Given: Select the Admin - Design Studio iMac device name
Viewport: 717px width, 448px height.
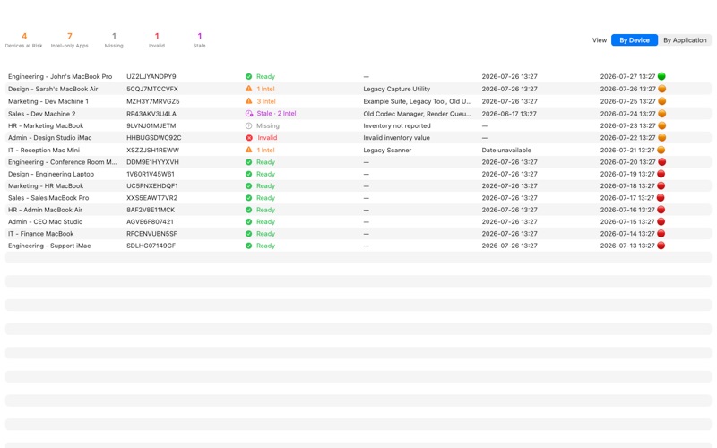Looking at the screenshot, I should coord(50,138).
